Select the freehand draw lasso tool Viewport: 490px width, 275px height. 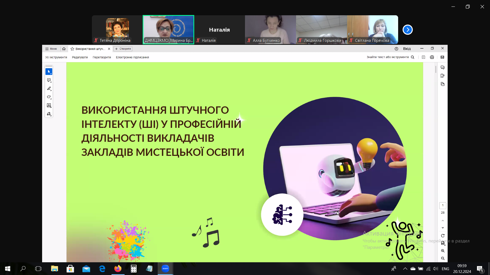49,97
